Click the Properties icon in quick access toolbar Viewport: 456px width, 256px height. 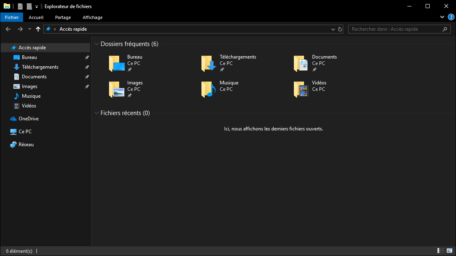point(20,6)
